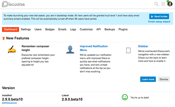Open the Sidebar feature link

point(143,46)
